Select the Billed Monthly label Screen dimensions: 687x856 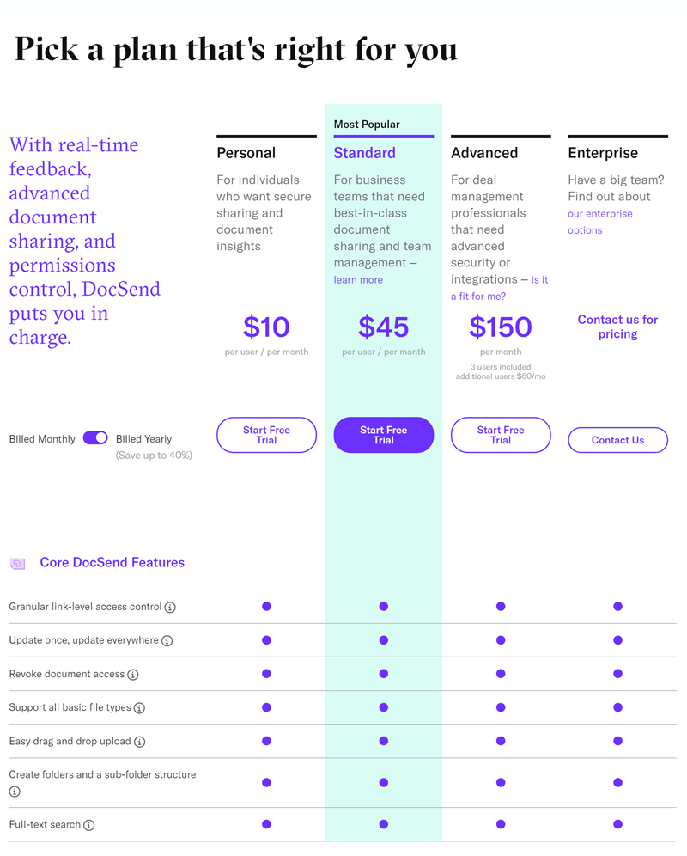42,439
